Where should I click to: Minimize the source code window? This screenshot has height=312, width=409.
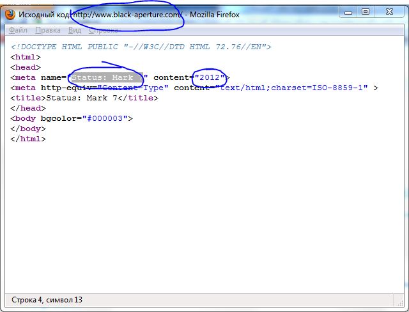[348, 12]
